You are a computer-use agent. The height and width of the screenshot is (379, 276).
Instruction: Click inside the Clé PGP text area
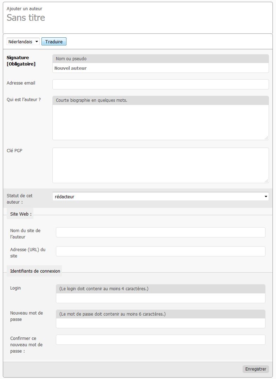click(x=160, y=165)
